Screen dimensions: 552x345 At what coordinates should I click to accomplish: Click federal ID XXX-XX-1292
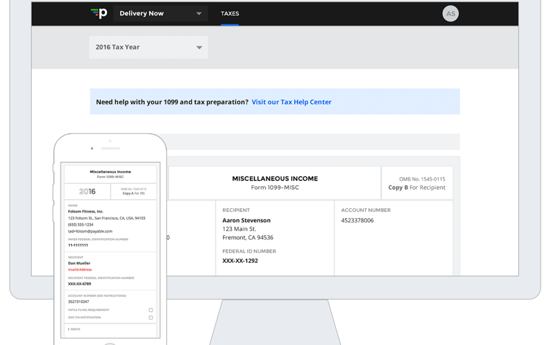(240, 261)
